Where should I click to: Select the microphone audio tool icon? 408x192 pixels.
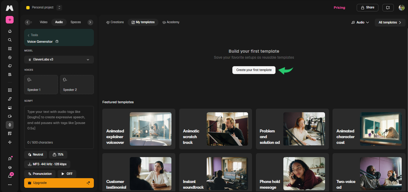pos(10,125)
